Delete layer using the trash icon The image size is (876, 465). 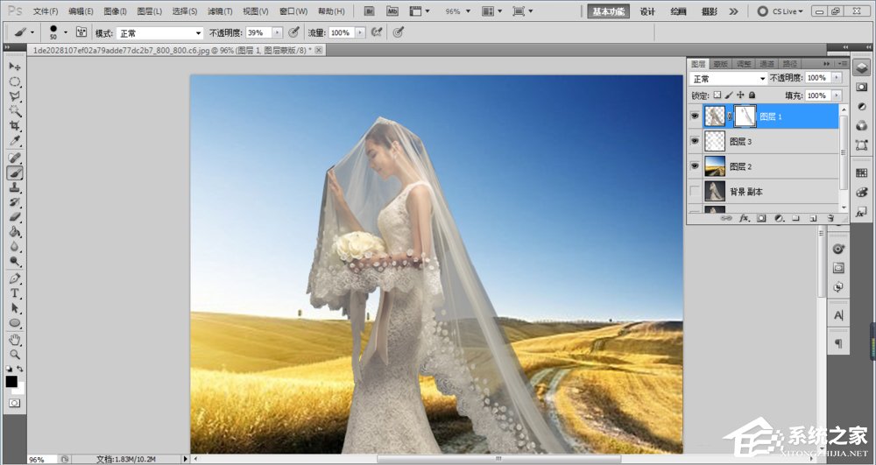(830, 217)
